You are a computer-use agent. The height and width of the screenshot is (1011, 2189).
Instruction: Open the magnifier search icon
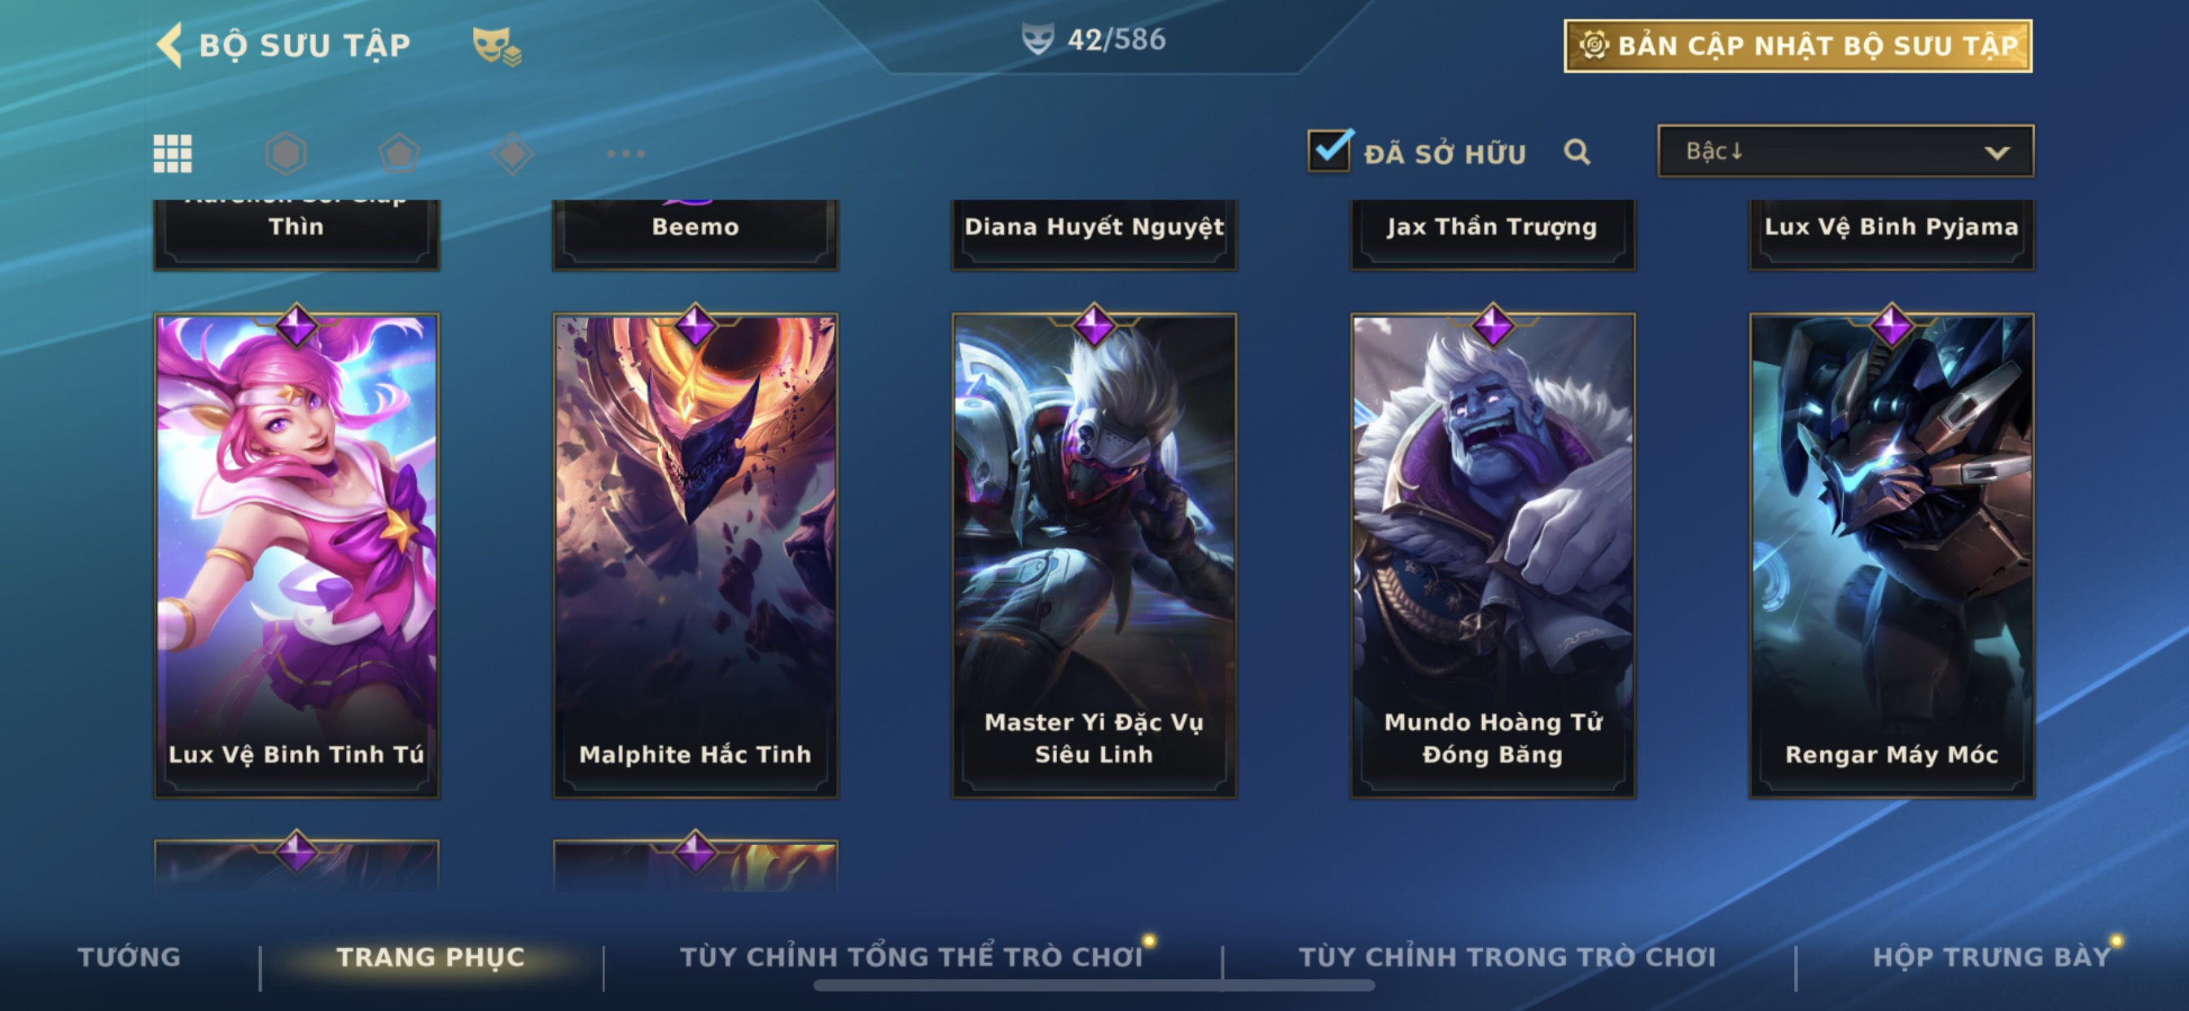1577,152
